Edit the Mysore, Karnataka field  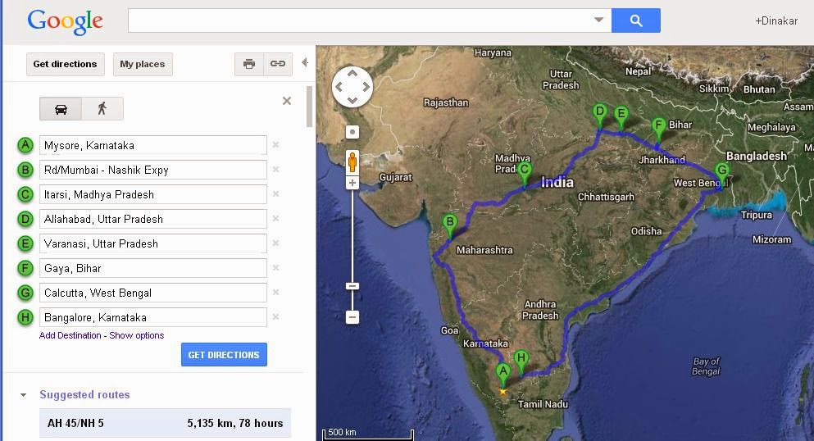pyautogui.click(x=153, y=145)
